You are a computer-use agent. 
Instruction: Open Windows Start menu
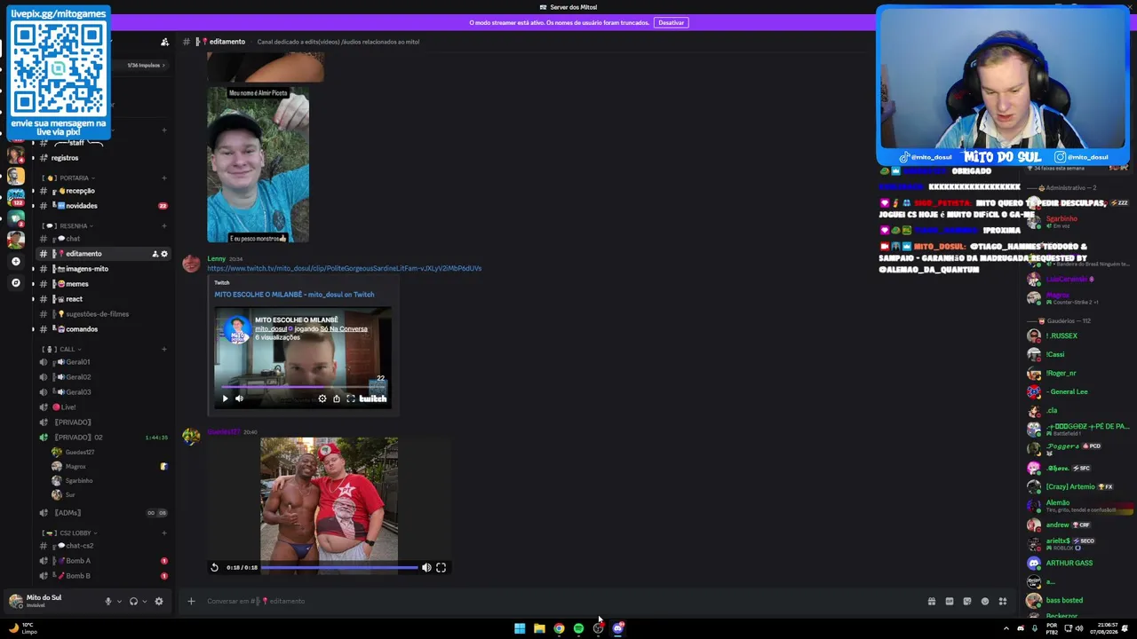[520, 628]
